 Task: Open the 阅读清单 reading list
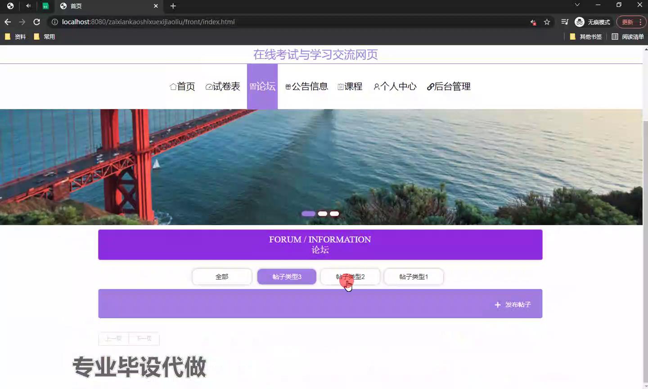[628, 37]
